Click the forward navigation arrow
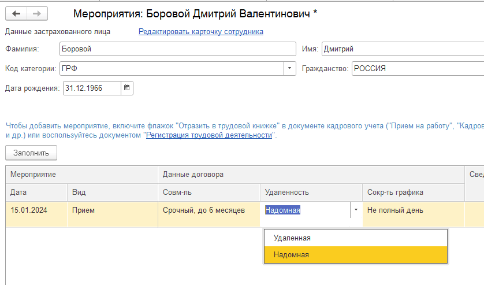 (x=36, y=14)
